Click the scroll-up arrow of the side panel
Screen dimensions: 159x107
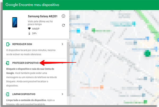pos(68,41)
